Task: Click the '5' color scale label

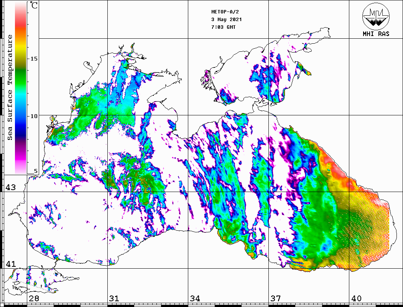Action: 36,171
